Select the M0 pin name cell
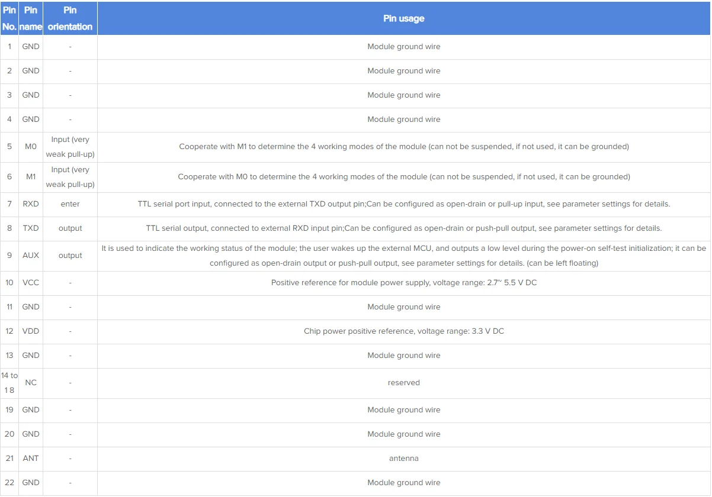The image size is (712, 497). (31, 147)
